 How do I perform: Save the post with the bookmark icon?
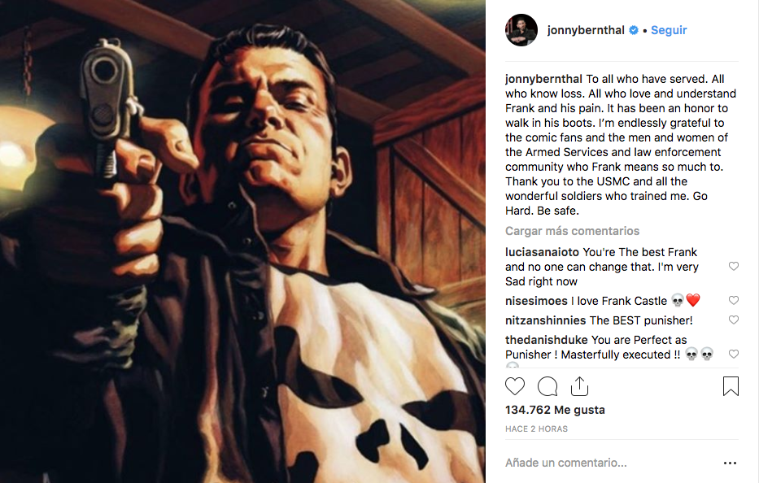pyautogui.click(x=731, y=386)
